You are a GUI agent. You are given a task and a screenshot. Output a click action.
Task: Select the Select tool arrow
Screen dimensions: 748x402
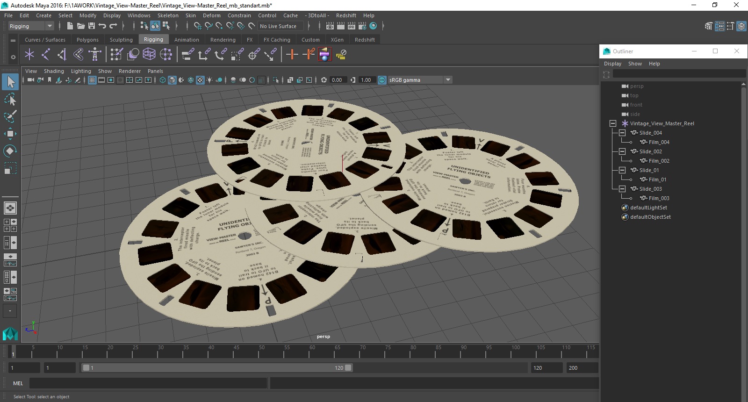[10, 82]
